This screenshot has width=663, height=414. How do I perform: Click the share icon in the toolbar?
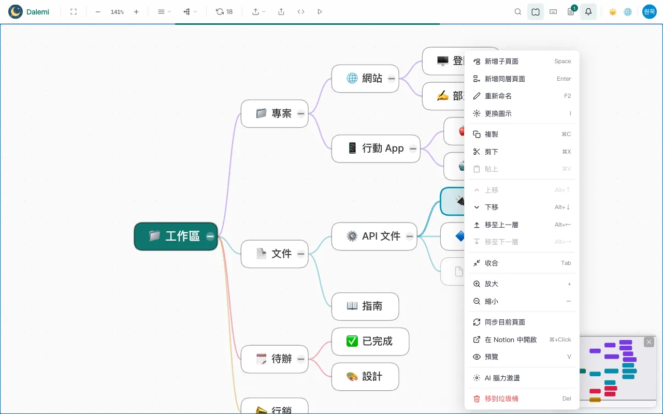pos(281,11)
